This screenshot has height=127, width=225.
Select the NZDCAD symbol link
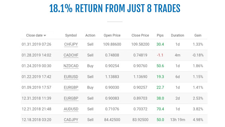pos(71,66)
